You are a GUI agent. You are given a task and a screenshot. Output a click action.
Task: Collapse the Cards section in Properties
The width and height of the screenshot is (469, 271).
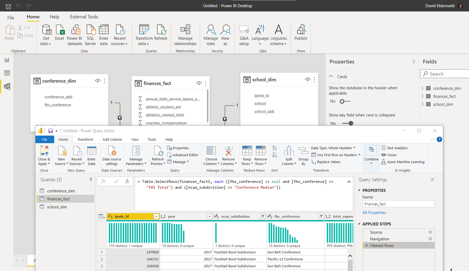pos(331,77)
